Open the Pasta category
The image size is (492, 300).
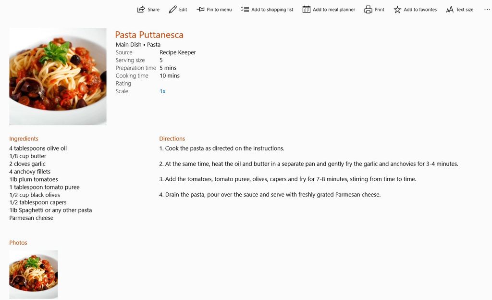pos(154,44)
